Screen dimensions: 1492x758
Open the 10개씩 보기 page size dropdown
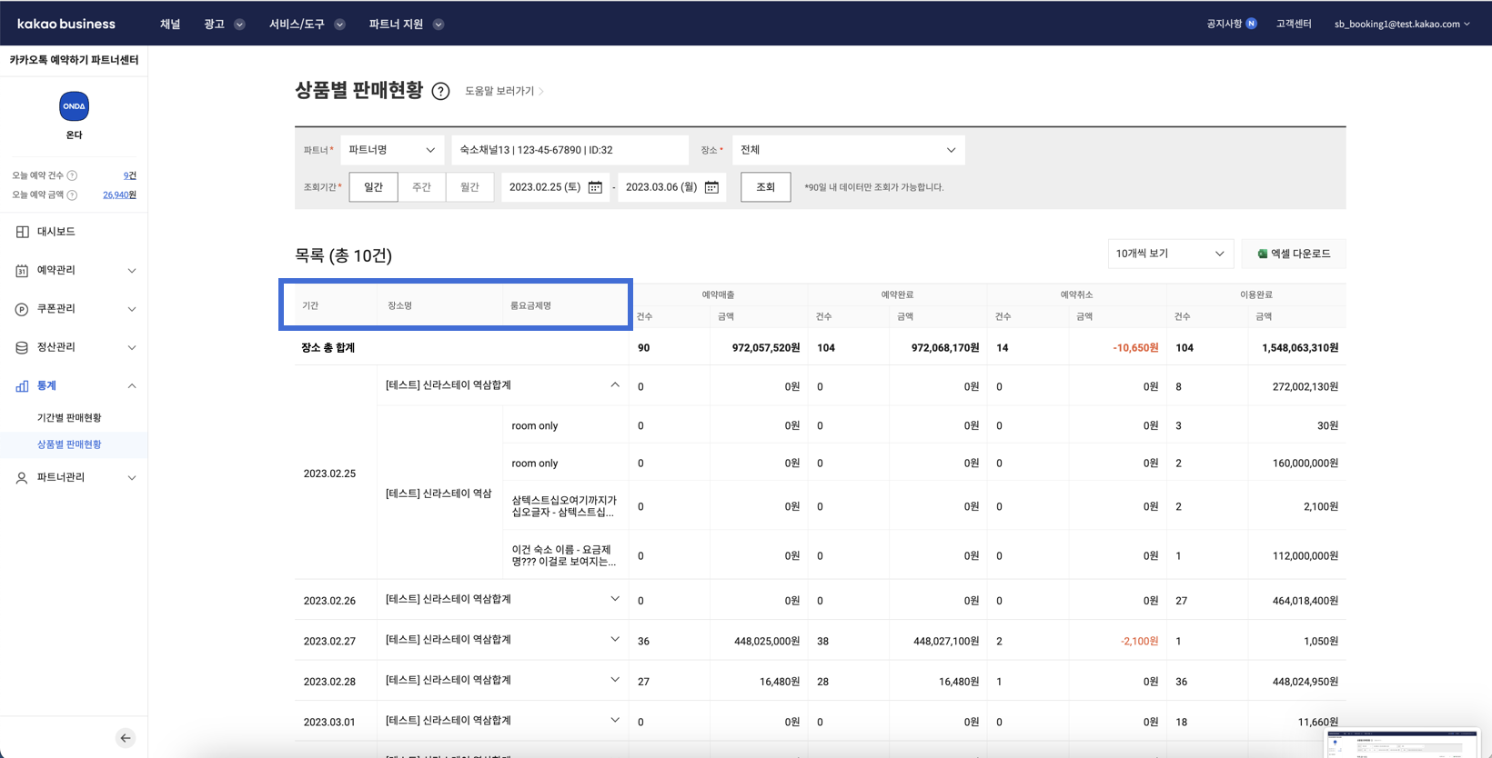(x=1170, y=254)
